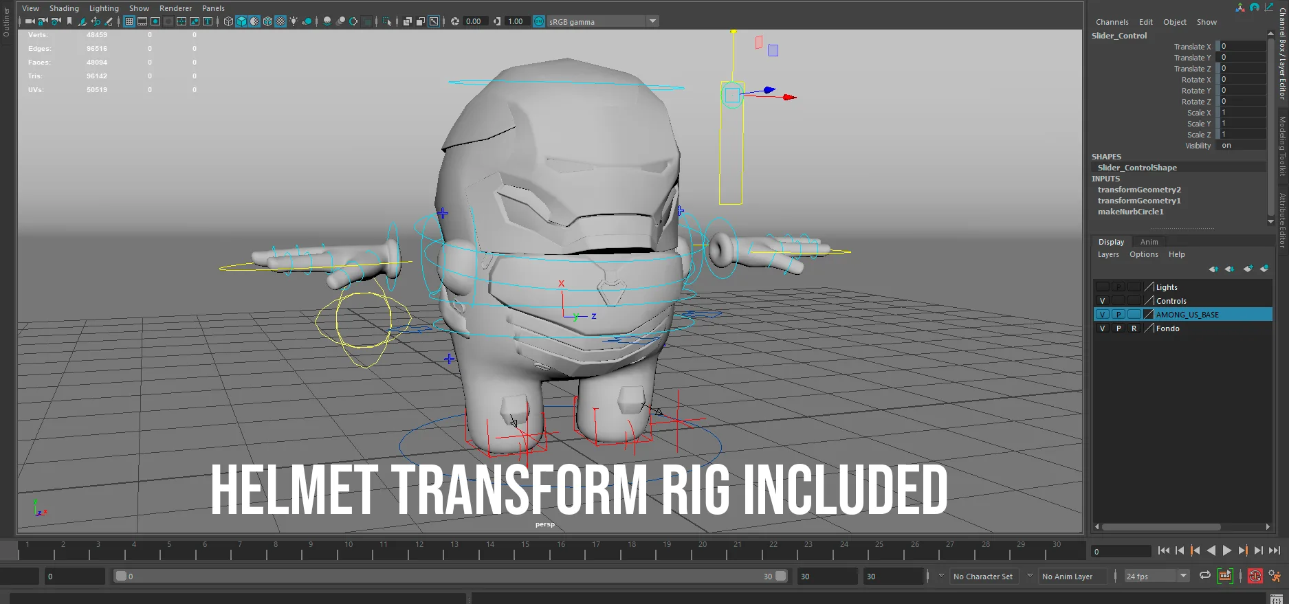Toggle visibility V of the Controls layer
Image resolution: width=1289 pixels, height=604 pixels.
click(x=1103, y=301)
